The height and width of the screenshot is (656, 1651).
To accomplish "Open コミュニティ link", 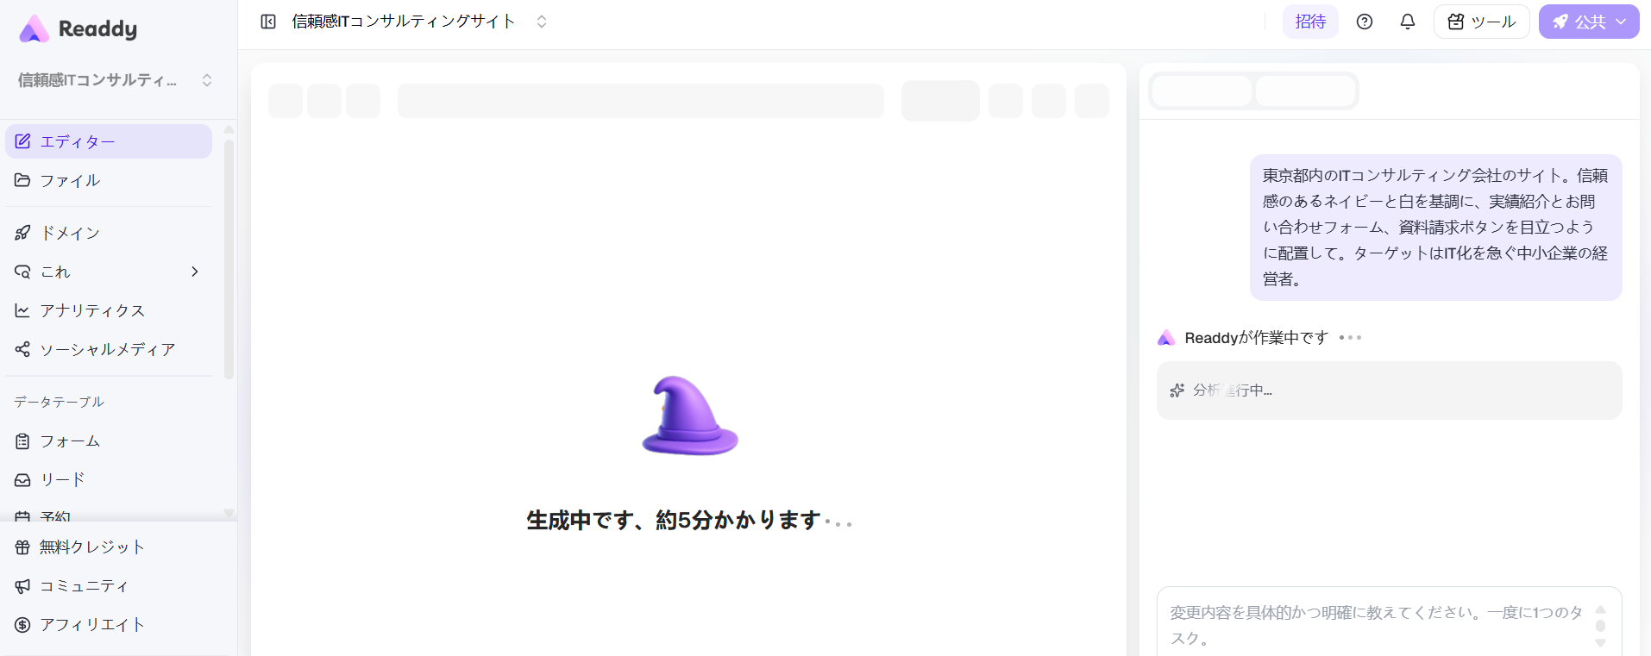I will pos(109,586).
